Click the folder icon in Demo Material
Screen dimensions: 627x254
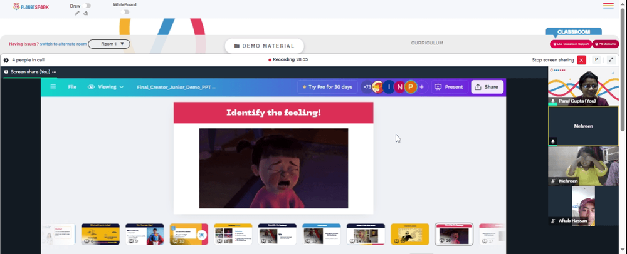tap(237, 46)
